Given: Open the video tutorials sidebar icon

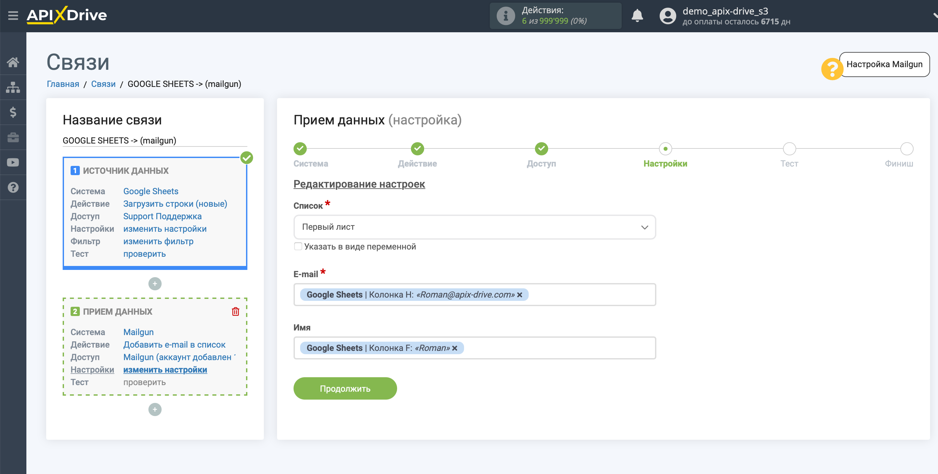Looking at the screenshot, I should point(13,163).
